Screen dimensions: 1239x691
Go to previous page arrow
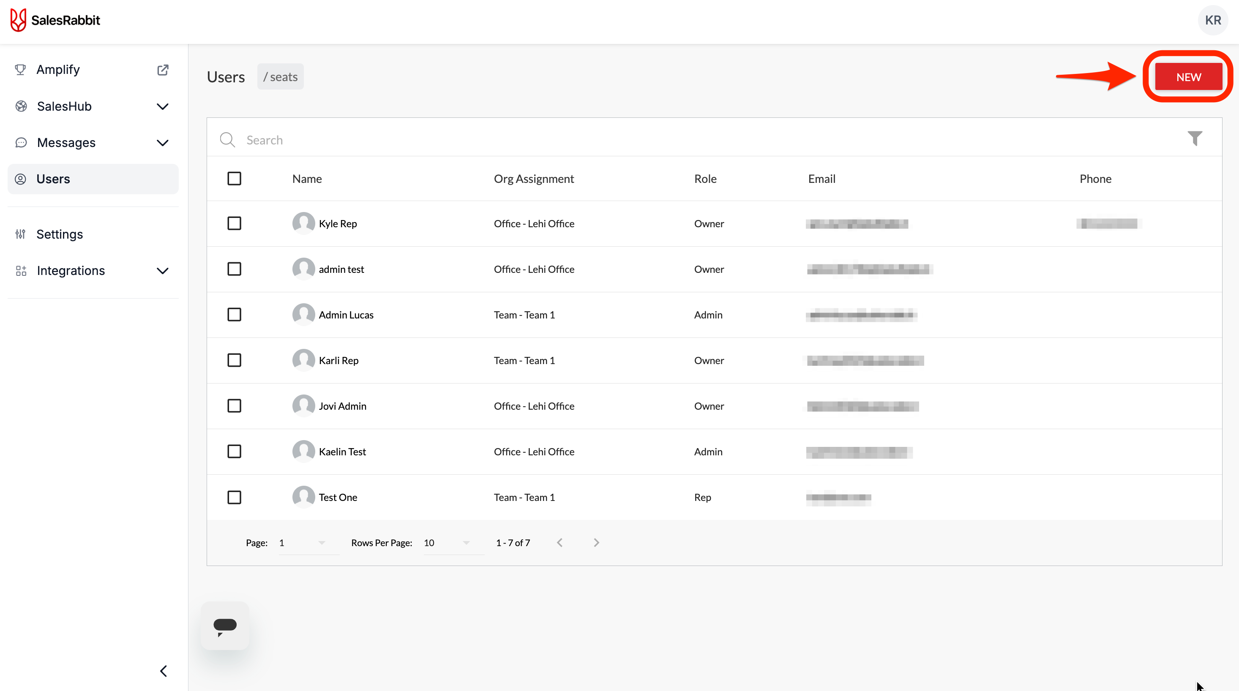[x=559, y=542]
